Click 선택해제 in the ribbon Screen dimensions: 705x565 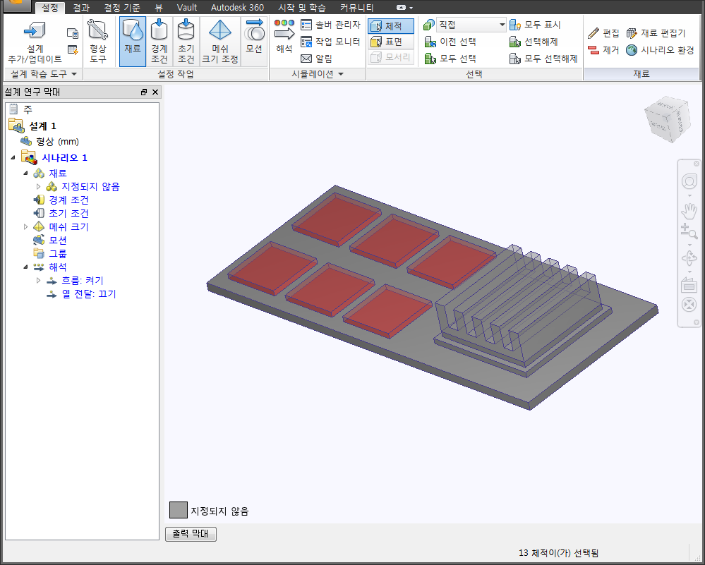pos(534,42)
